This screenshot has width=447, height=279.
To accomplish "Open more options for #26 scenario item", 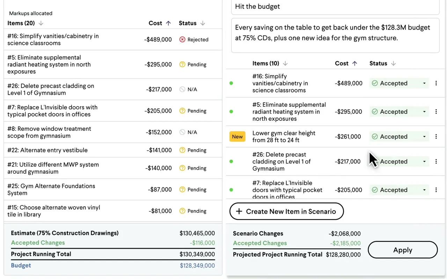I will (x=436, y=161).
